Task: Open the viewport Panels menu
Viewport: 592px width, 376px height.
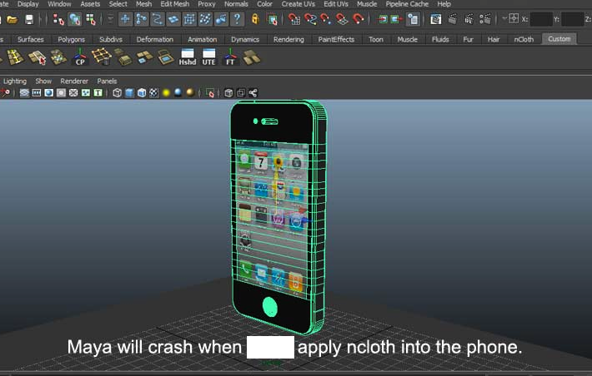Action: [107, 81]
